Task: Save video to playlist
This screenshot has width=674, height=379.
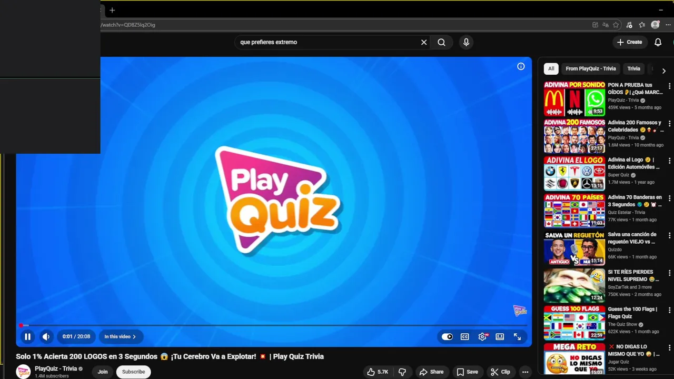Action: point(467,372)
